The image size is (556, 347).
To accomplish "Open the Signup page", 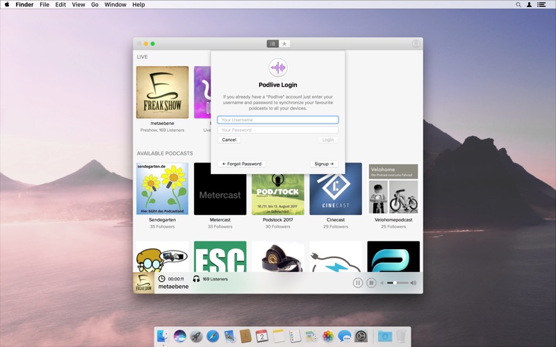I will point(324,164).
